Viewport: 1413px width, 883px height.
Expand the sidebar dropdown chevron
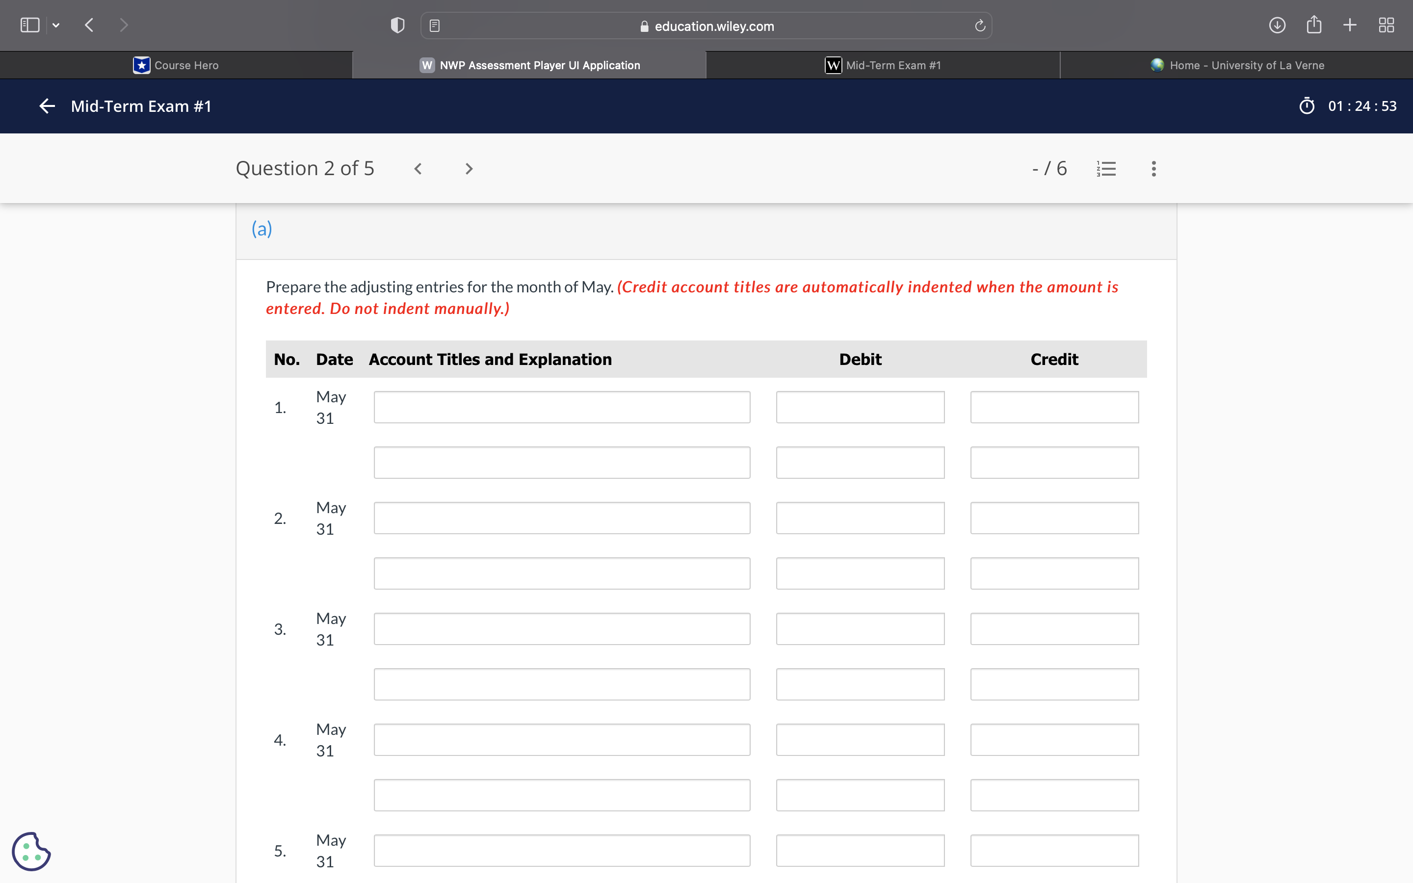[x=56, y=25]
